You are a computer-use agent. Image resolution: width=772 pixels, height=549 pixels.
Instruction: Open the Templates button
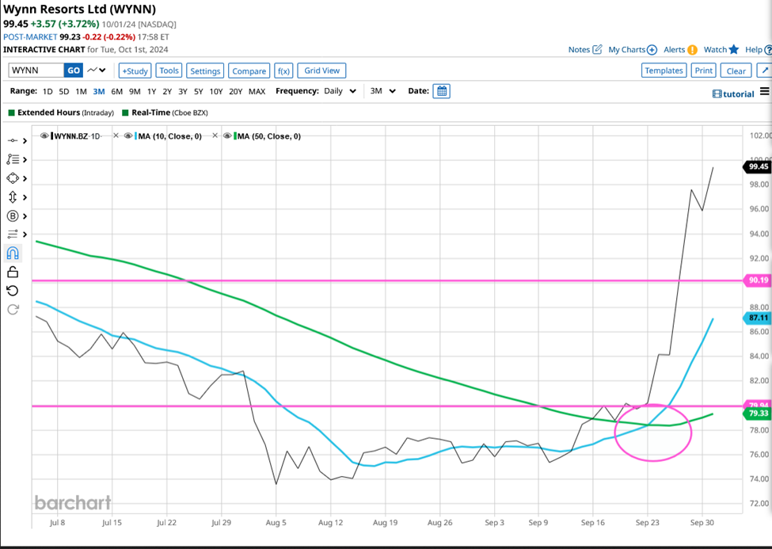(664, 71)
